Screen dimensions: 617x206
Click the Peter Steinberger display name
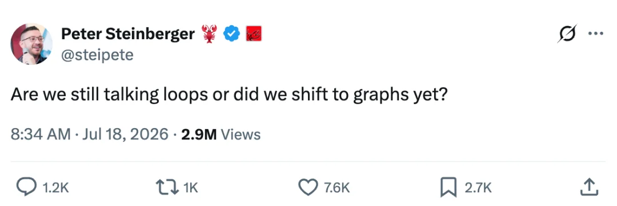127,35
